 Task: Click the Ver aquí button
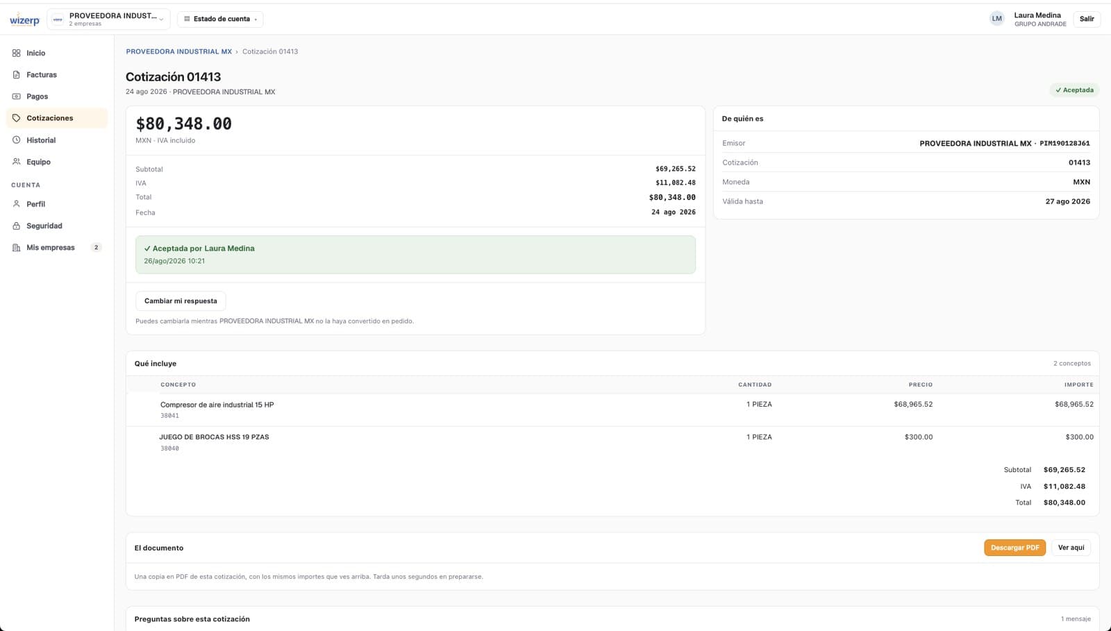[1071, 548]
